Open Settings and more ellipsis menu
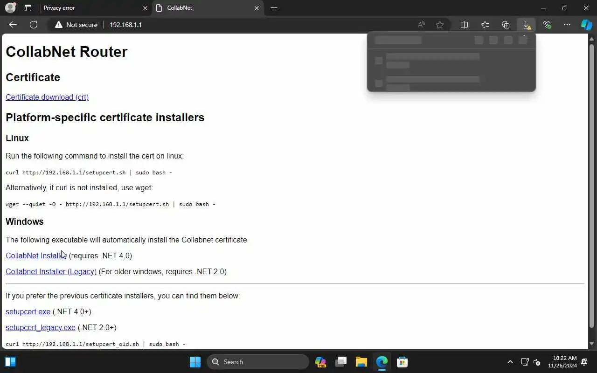 (567, 25)
